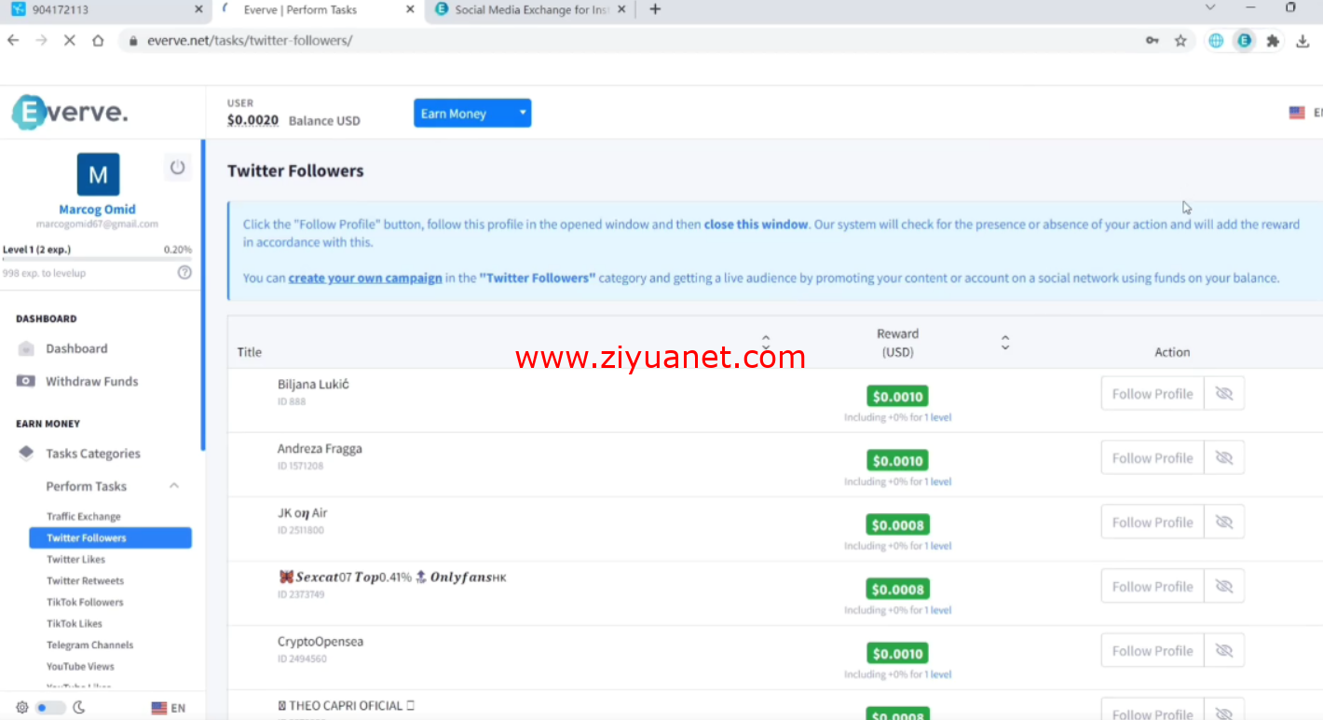Click the M profile avatar
Image resolution: width=1323 pixels, height=720 pixels.
(x=98, y=174)
